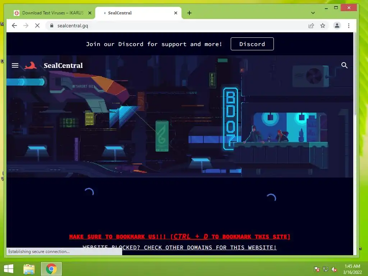Click the bookmark us reminder link
Viewport: 368px width, 276px height.
click(180, 236)
